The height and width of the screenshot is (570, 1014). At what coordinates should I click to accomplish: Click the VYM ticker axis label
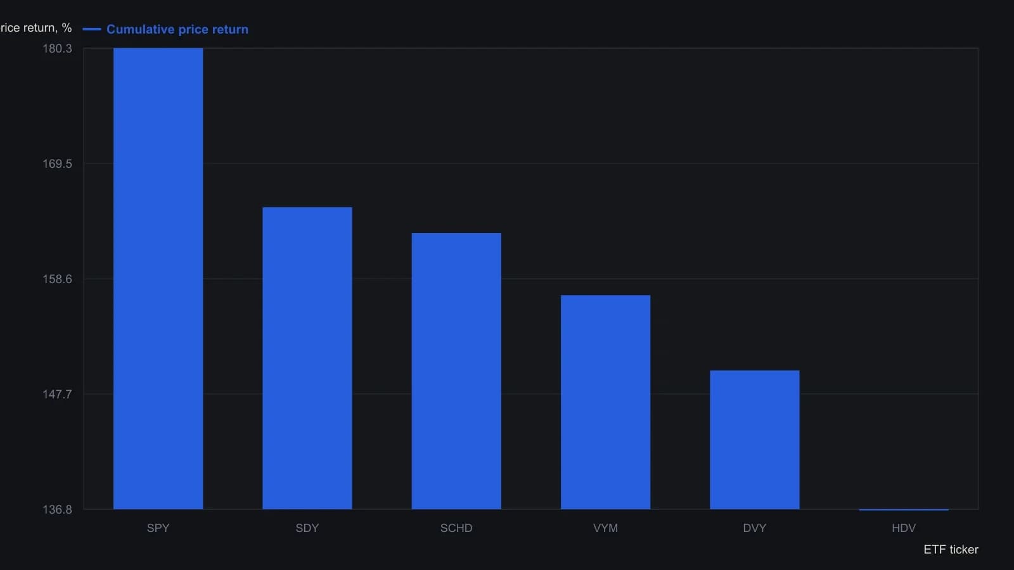pos(605,528)
